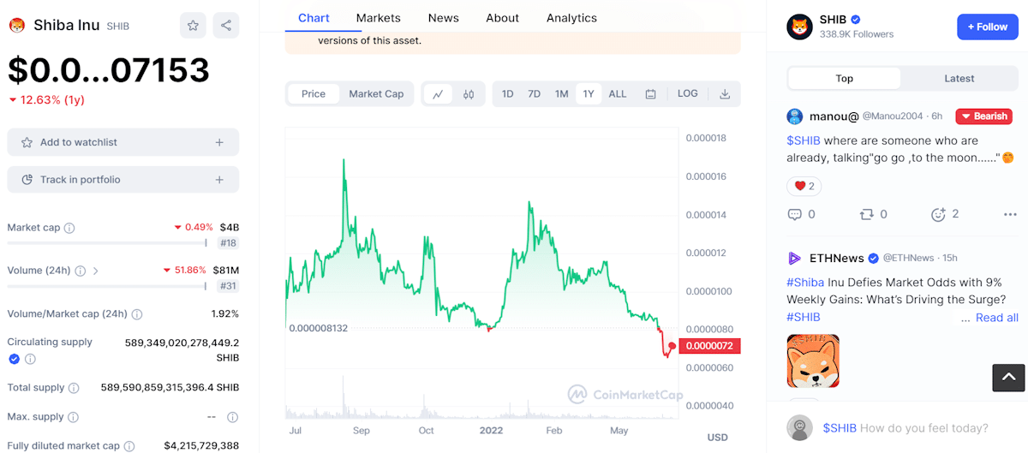Open the Markets tab
Screen dimensions: 1028x453
[378, 18]
